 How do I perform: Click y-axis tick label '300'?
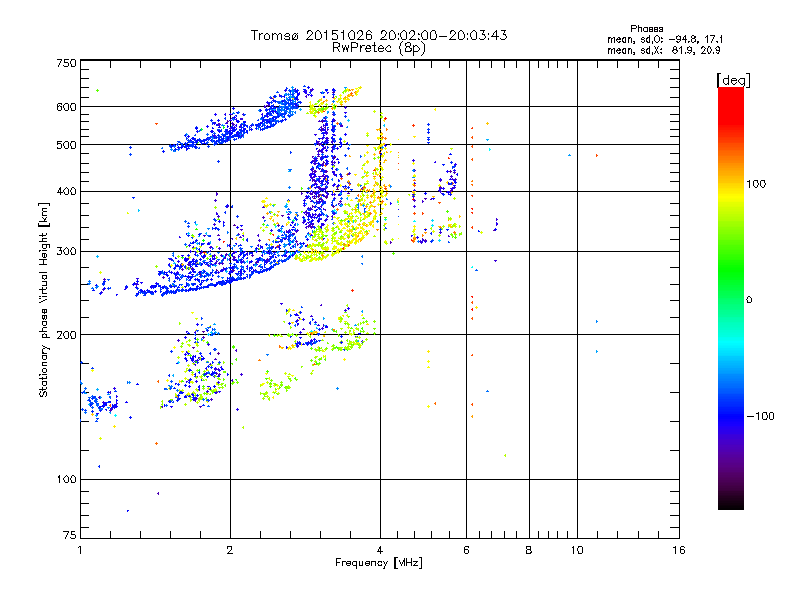[66, 251]
